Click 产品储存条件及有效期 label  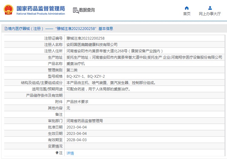pyautogui.click(x=44, y=96)
